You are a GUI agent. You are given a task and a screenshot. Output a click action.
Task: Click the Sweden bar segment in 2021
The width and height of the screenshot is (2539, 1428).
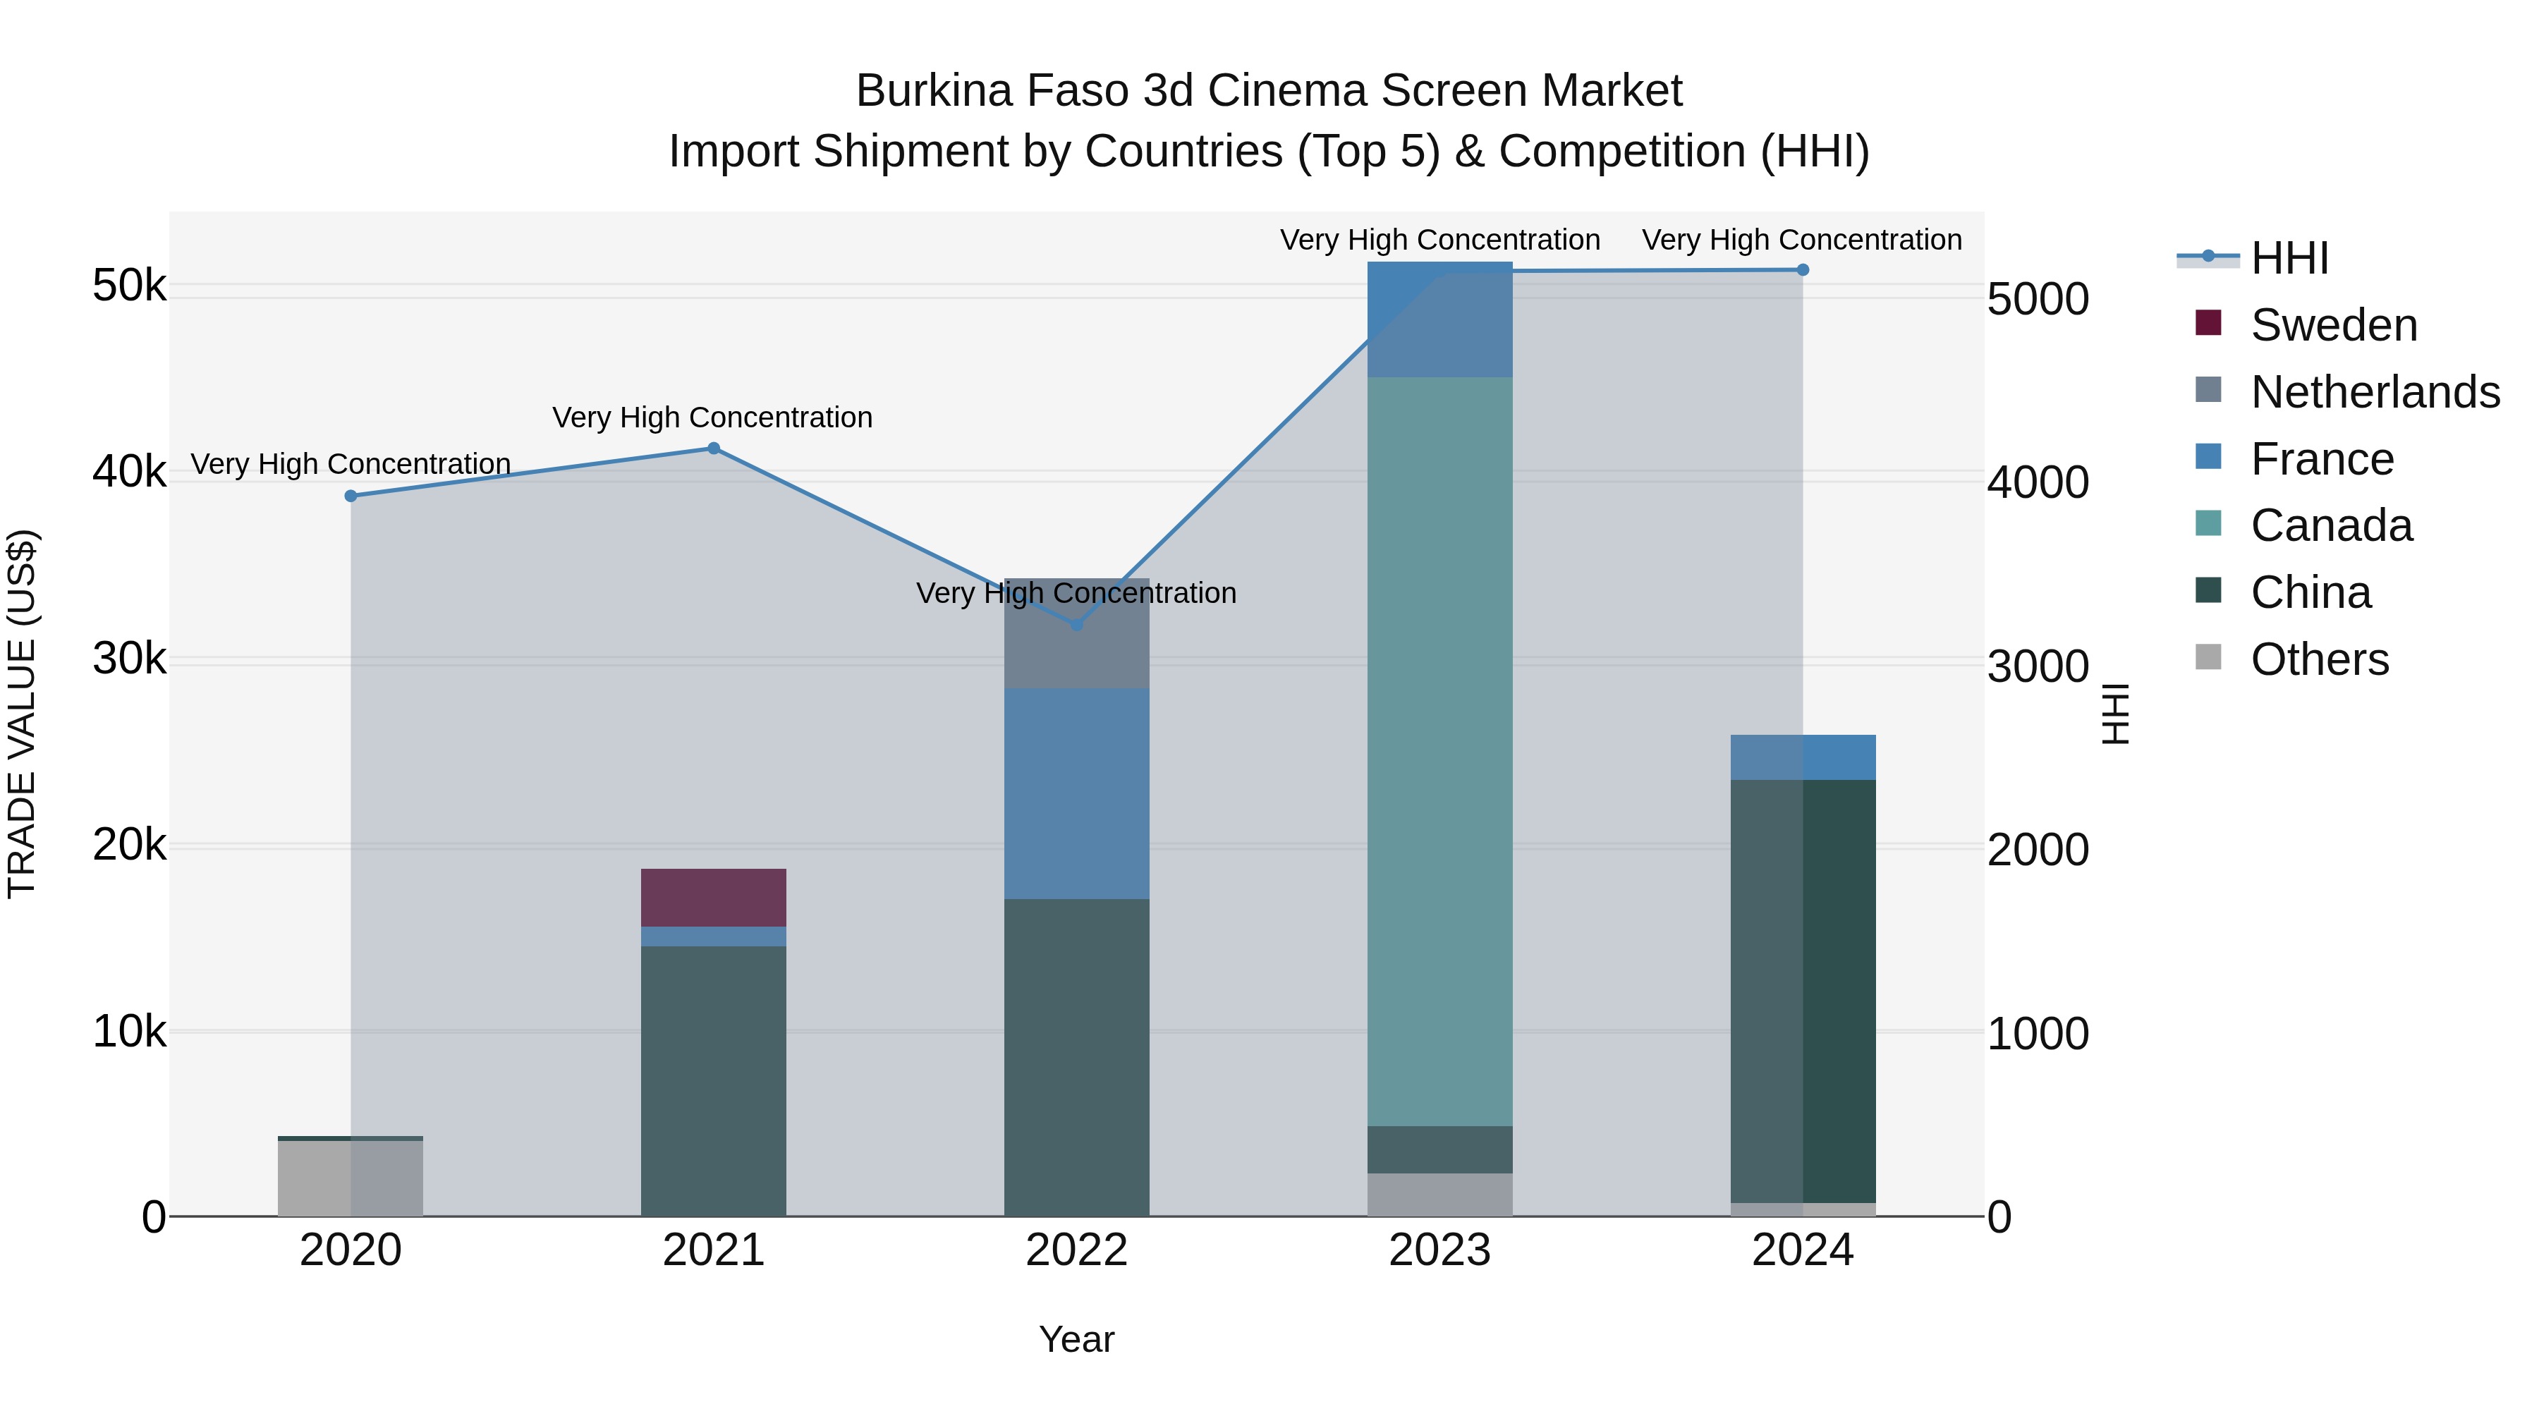click(x=714, y=898)
